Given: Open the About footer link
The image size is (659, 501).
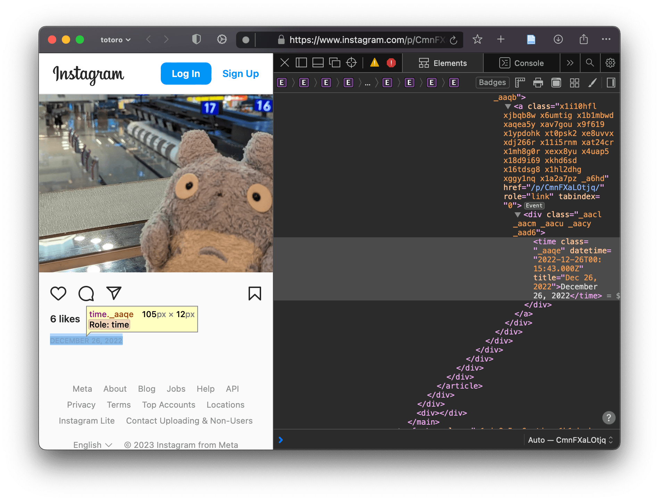Looking at the screenshot, I should coord(115,389).
